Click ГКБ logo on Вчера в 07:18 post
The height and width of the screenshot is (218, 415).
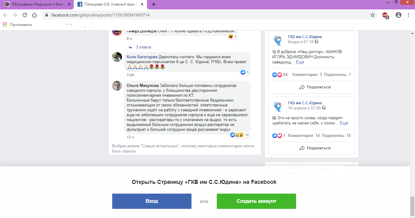click(278, 41)
